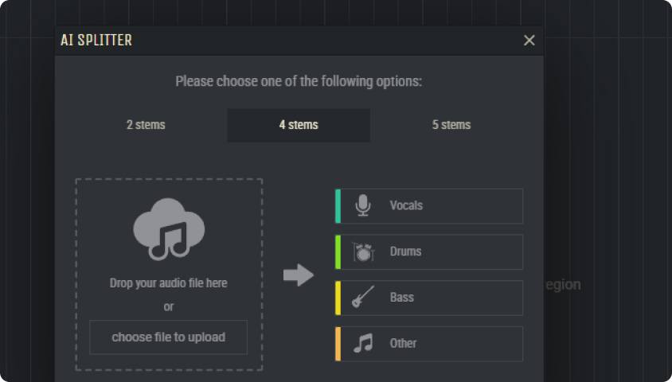The height and width of the screenshot is (382, 672).
Task: Close the AI Splitter dialog
Action: coord(529,41)
